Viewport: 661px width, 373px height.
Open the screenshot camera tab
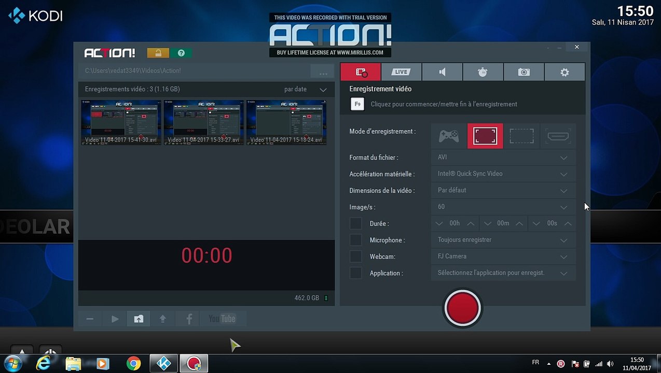point(524,72)
